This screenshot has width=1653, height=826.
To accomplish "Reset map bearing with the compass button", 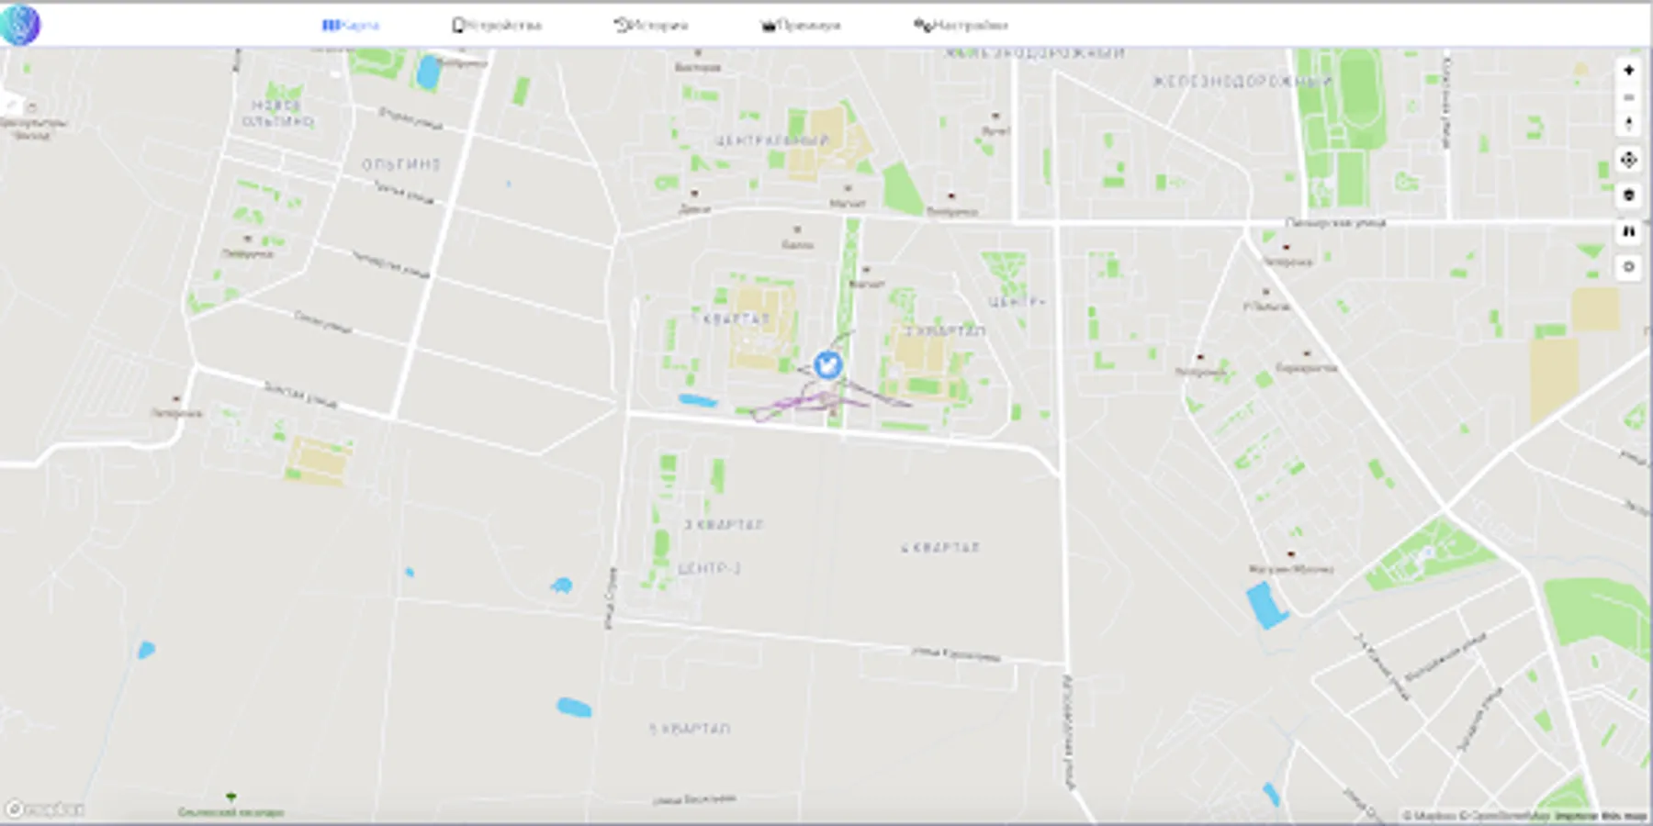I will pos(1628,124).
